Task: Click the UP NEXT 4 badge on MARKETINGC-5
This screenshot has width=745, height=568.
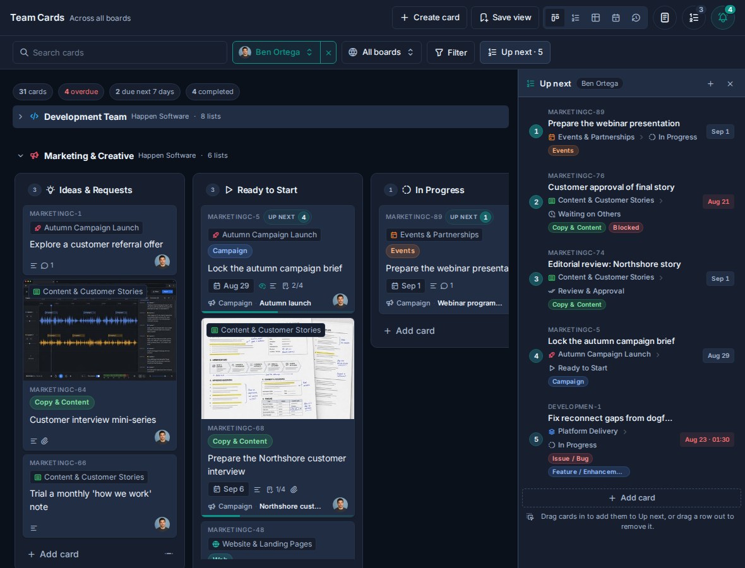Action: pos(287,217)
